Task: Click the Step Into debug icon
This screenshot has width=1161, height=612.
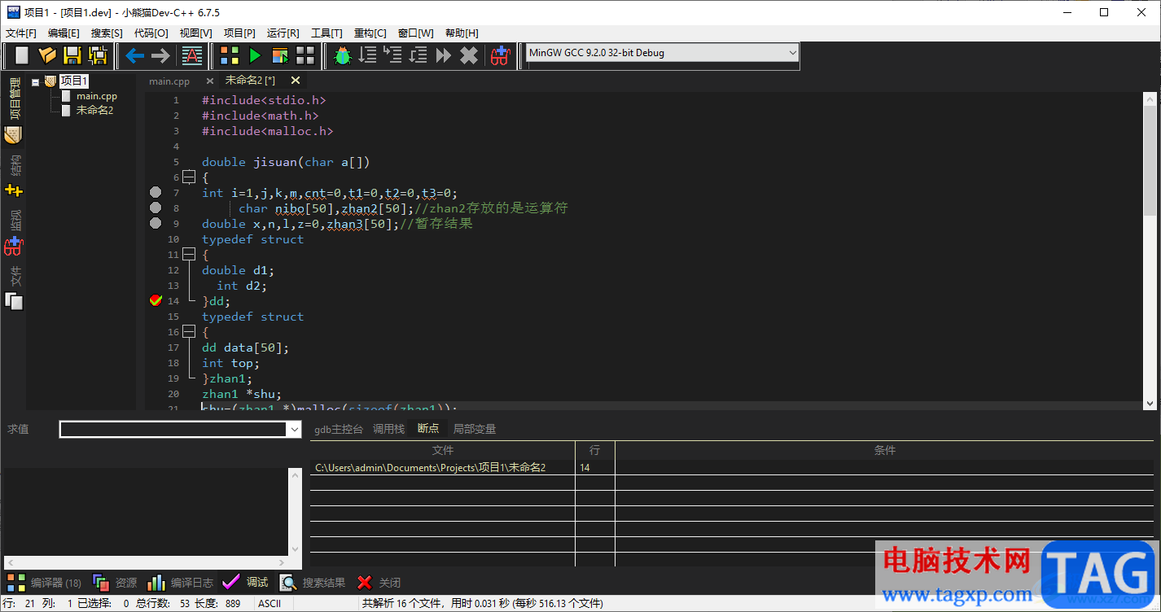Action: pyautogui.click(x=393, y=55)
